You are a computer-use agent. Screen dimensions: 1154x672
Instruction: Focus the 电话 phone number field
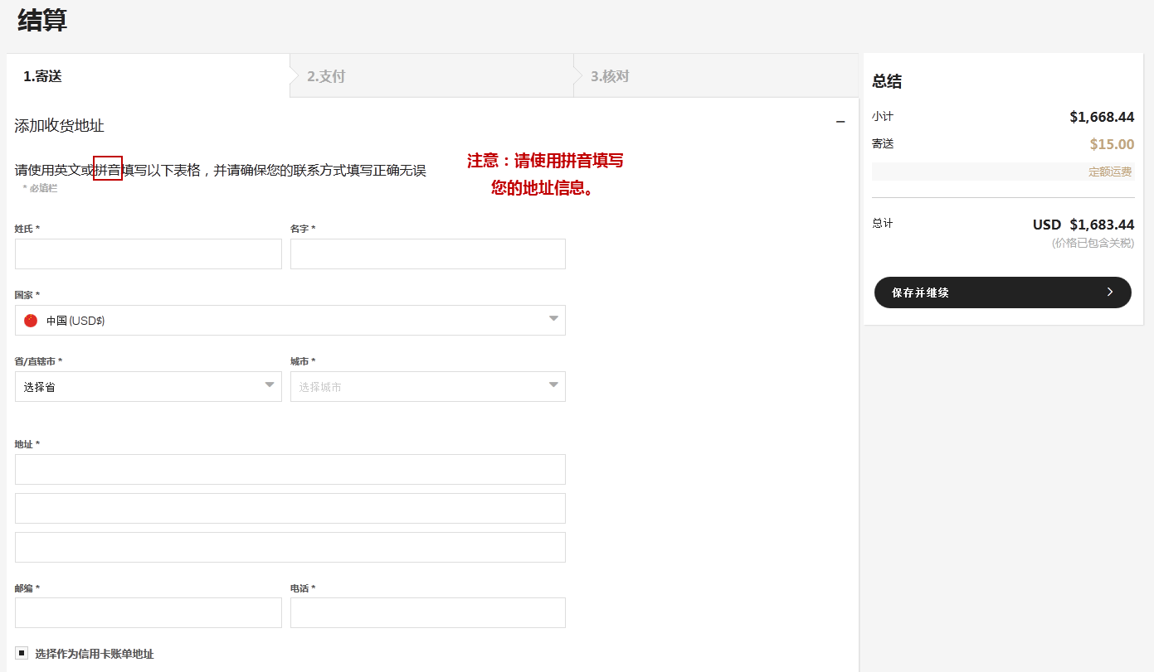(428, 612)
